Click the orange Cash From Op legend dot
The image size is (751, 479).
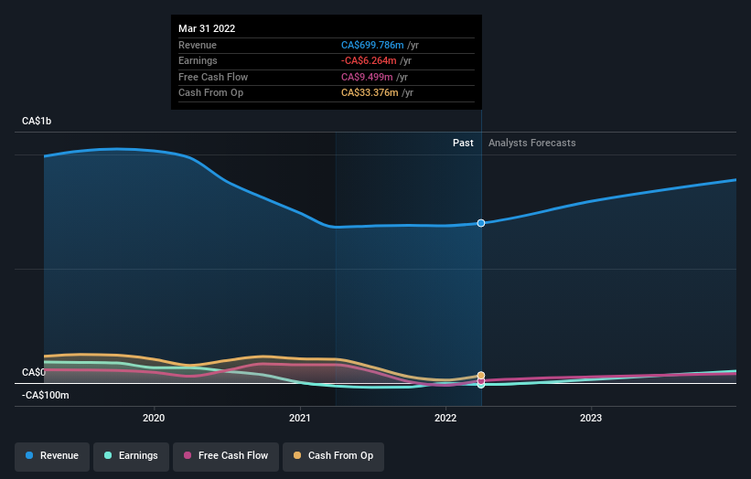pos(297,455)
